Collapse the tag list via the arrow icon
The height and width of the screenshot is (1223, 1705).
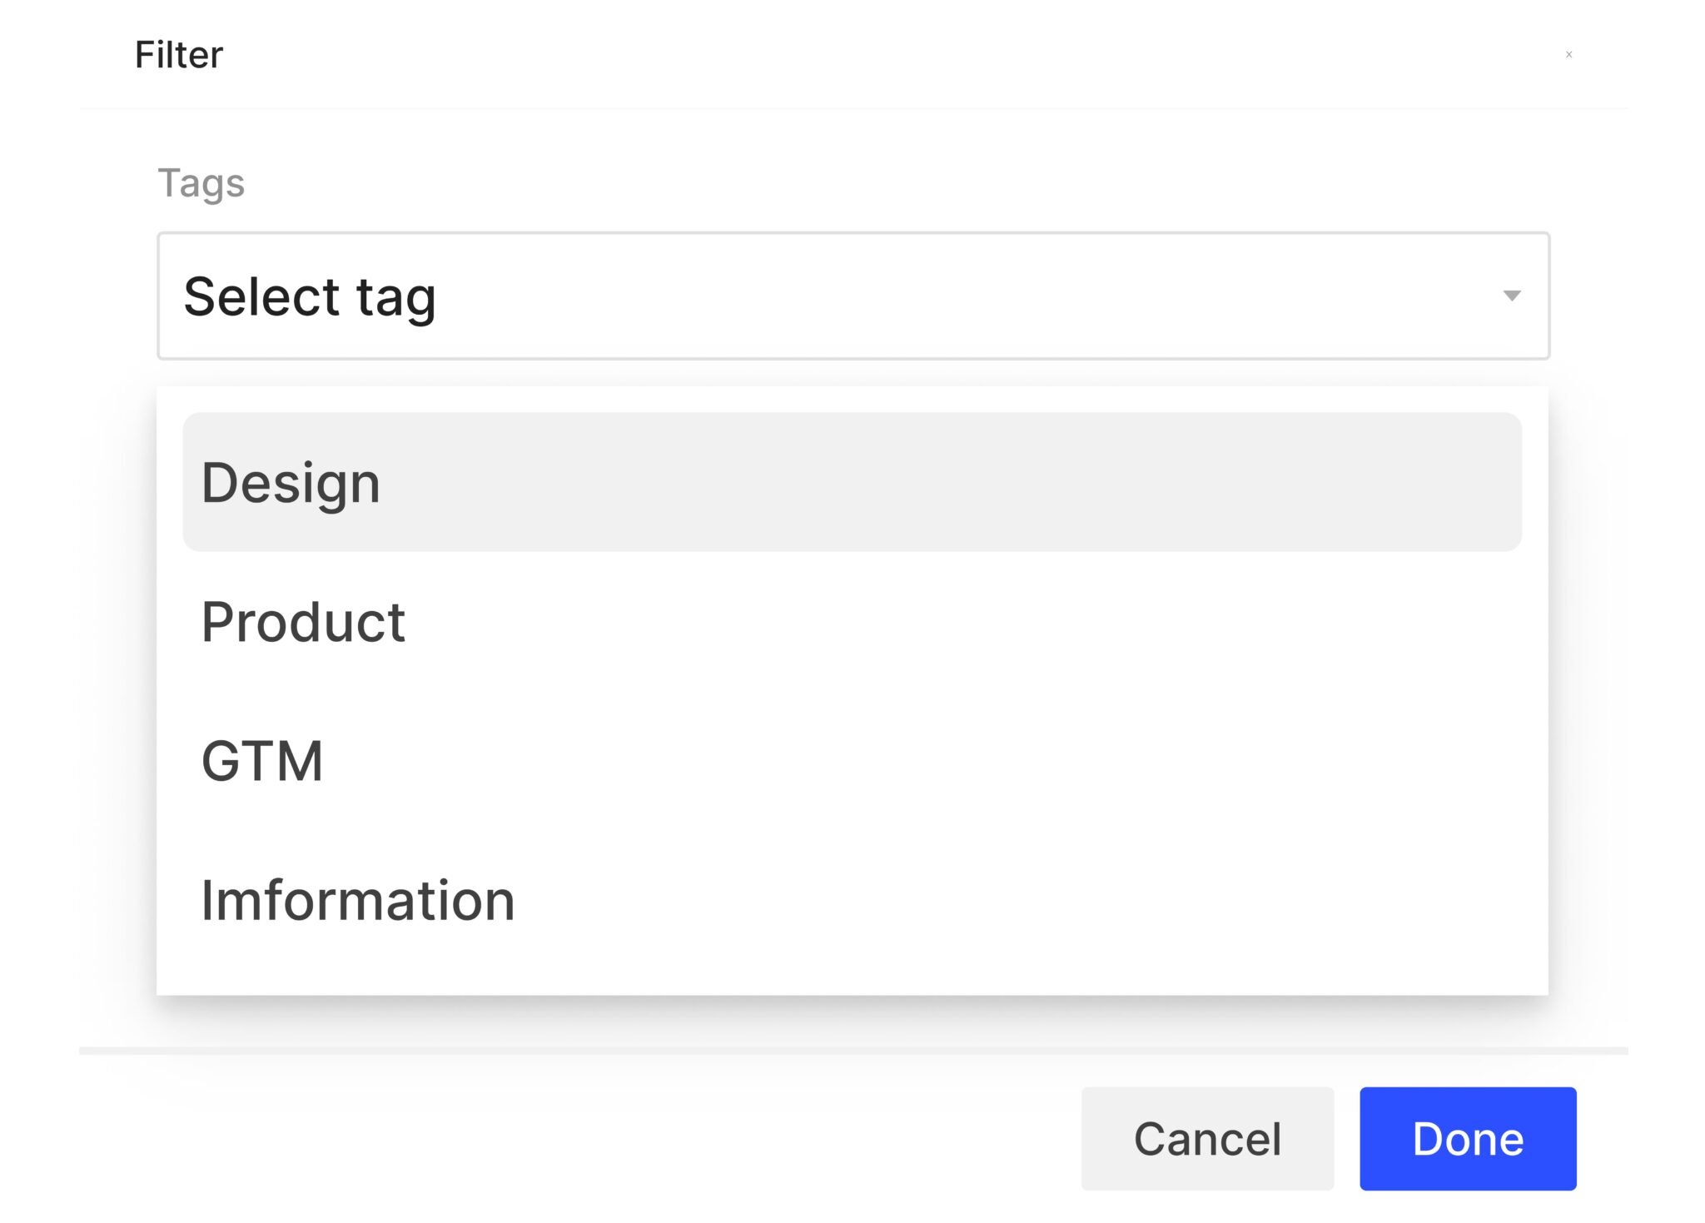coord(1512,296)
